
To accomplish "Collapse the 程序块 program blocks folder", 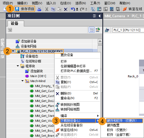I will click(18, 66).
